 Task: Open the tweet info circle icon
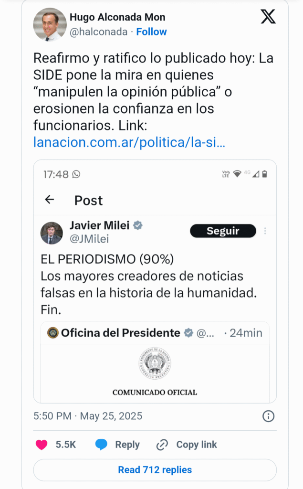pyautogui.click(x=268, y=416)
